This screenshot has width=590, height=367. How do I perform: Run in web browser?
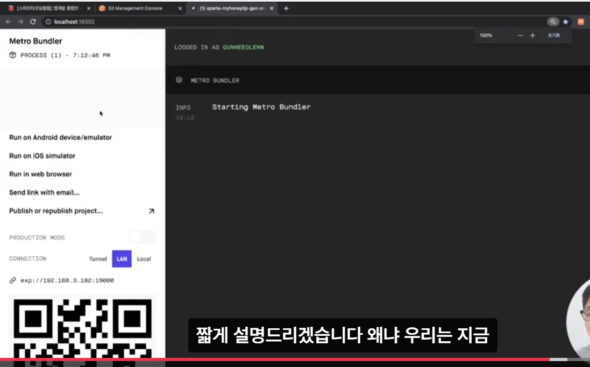coord(41,174)
